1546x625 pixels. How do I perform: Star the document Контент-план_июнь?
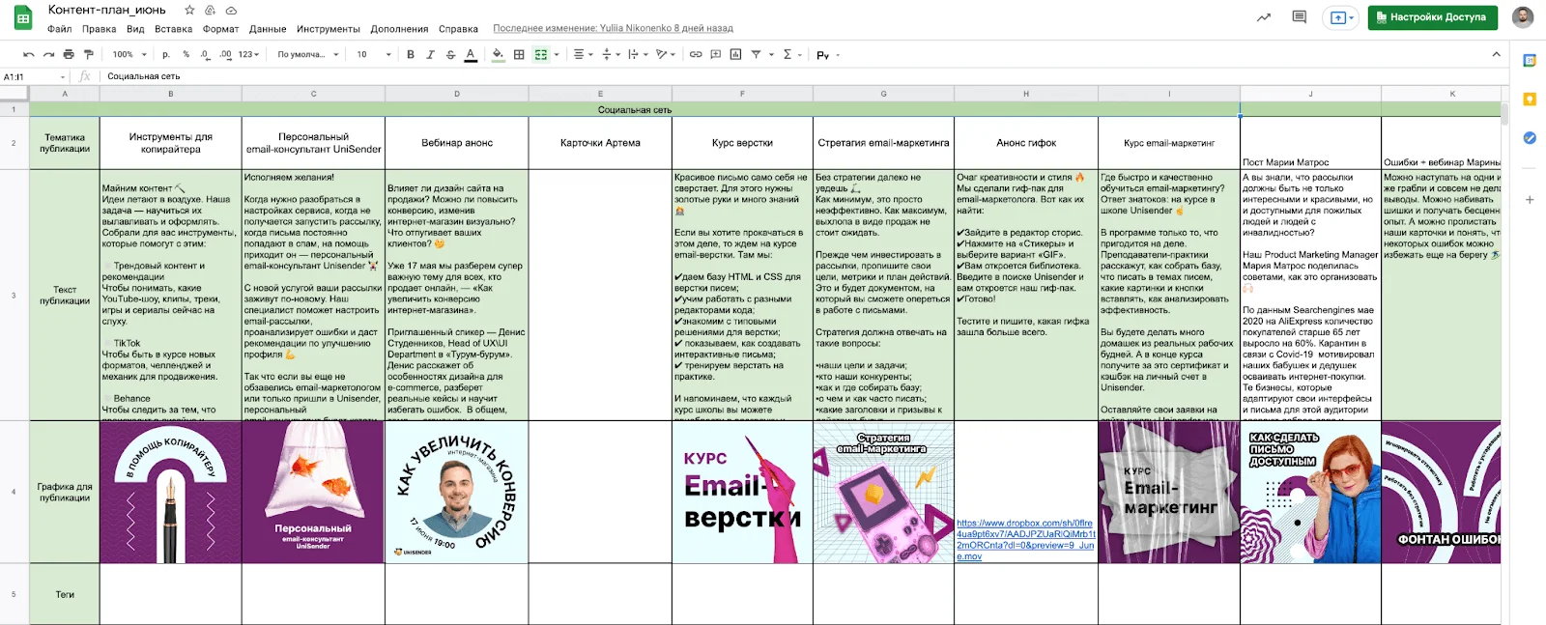point(189,11)
